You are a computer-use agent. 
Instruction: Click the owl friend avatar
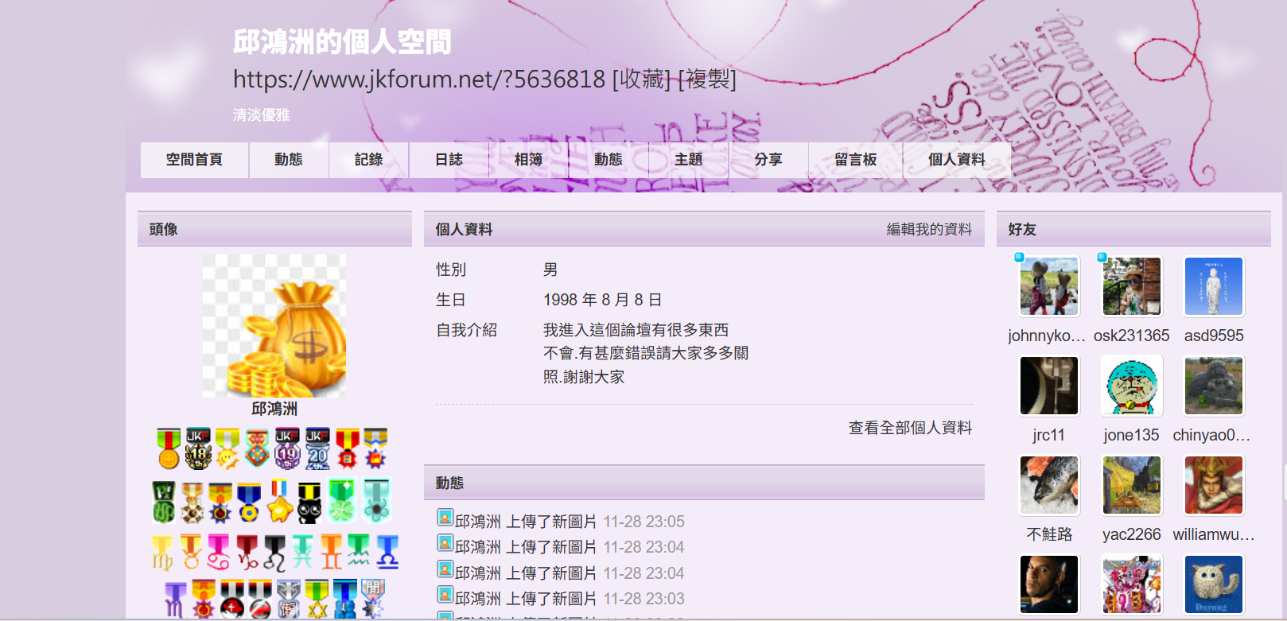[1214, 584]
